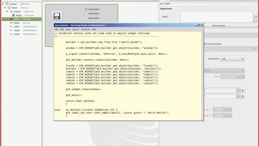Click the terminal window vertical scrollbar
This screenshot has height=146, width=259.
(202, 76)
